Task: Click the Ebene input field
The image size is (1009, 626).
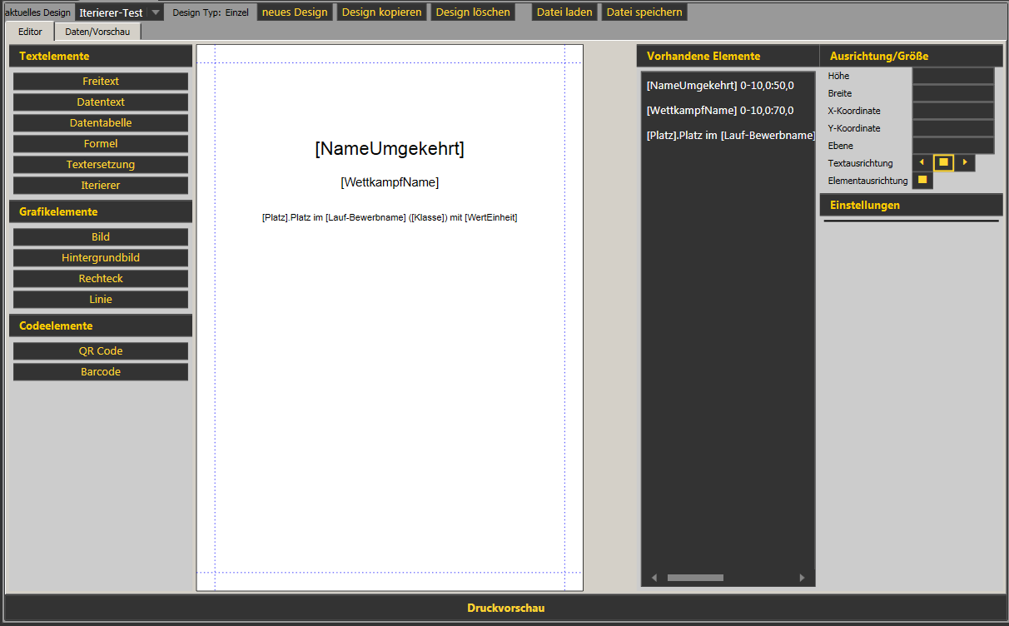Action: coord(953,146)
